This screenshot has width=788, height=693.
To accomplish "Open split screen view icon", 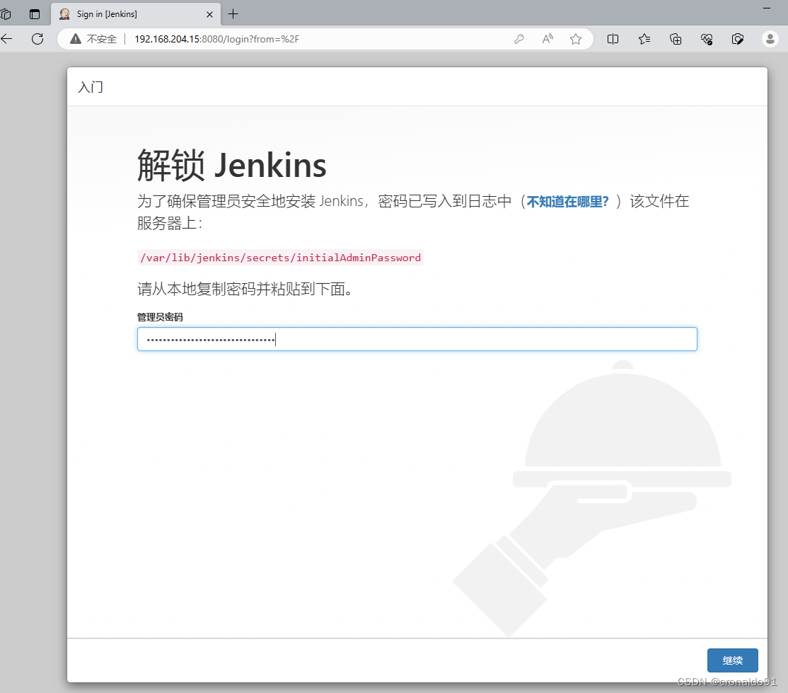I will tap(613, 39).
